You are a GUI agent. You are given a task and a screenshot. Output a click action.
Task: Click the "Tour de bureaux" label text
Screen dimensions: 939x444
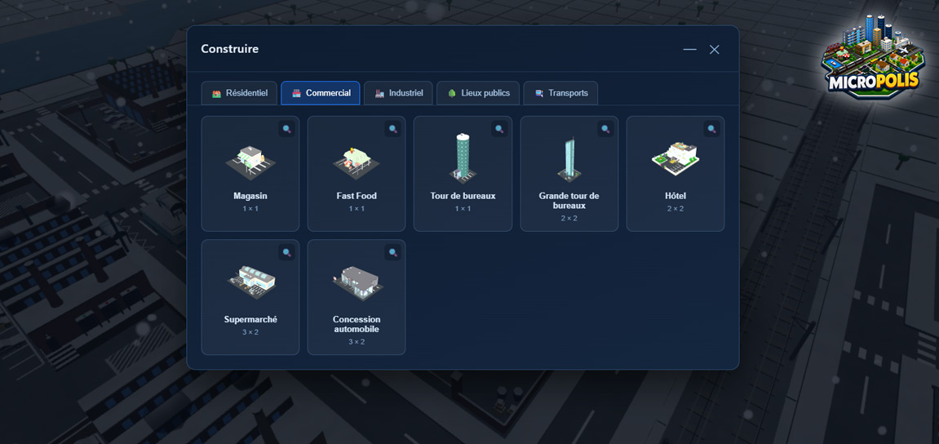click(463, 196)
